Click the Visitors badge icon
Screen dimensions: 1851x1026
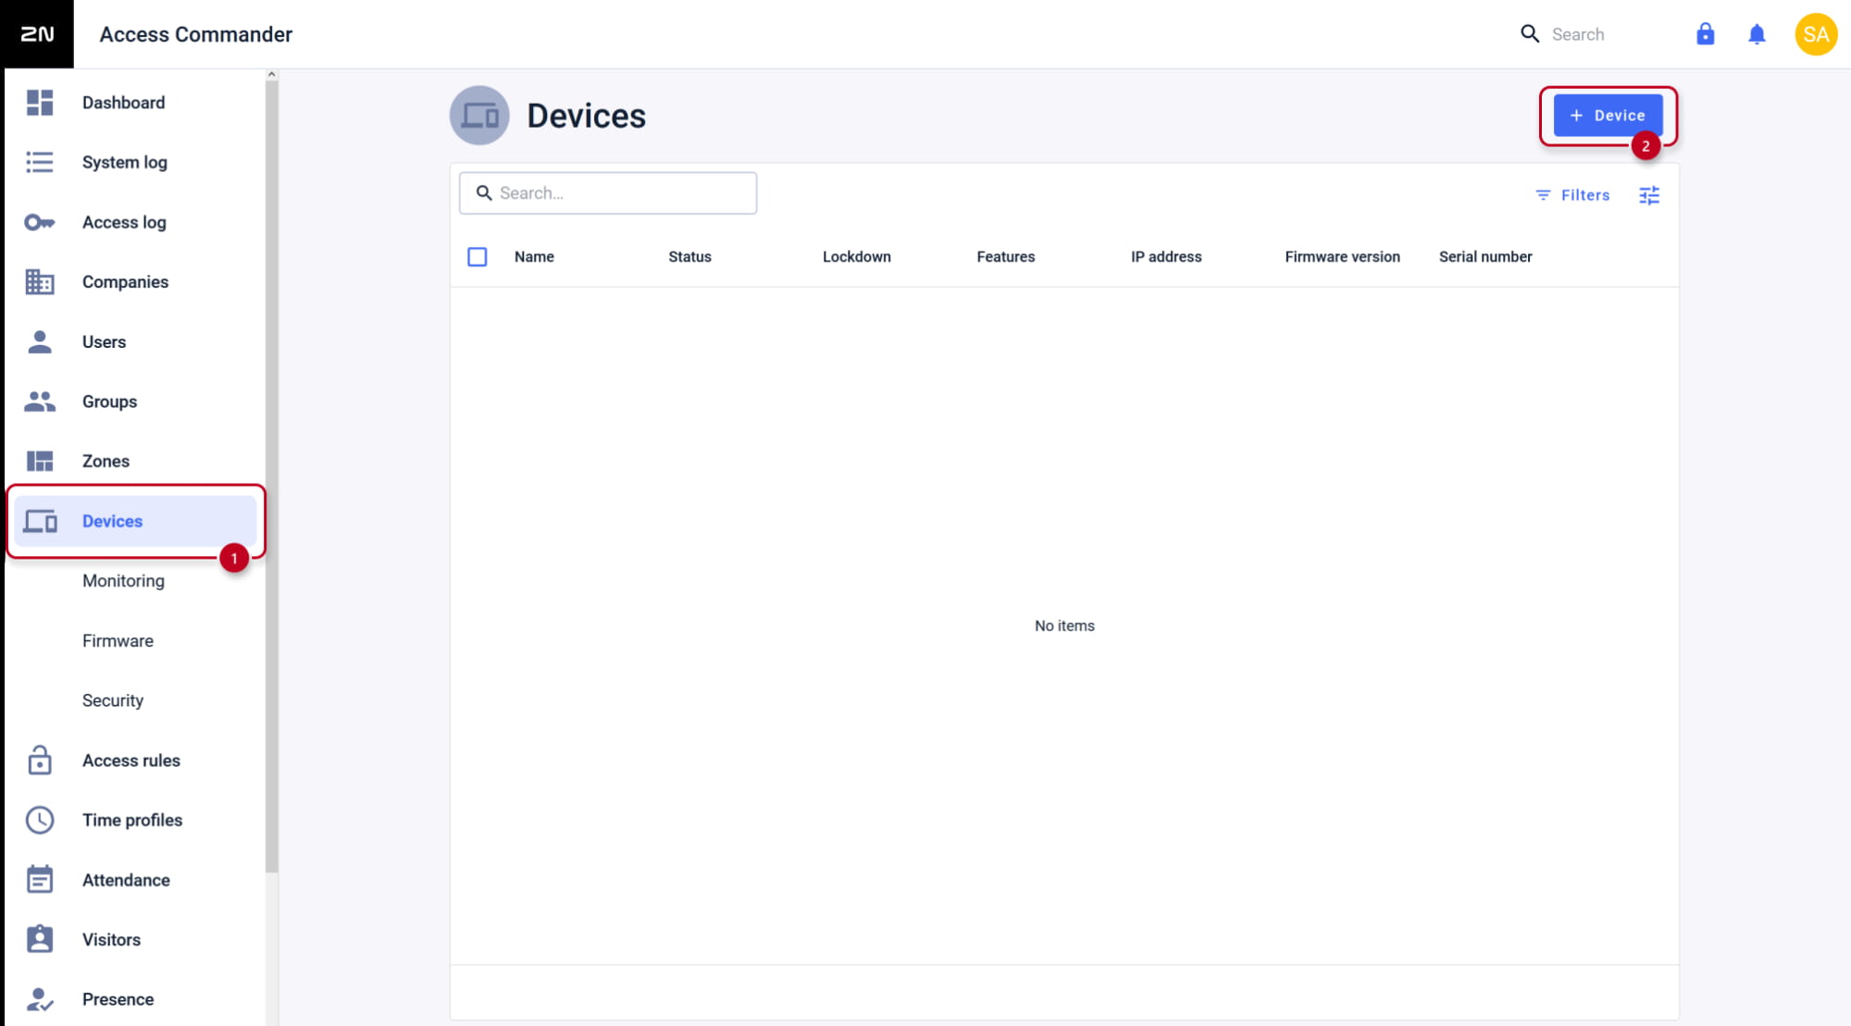(40, 939)
